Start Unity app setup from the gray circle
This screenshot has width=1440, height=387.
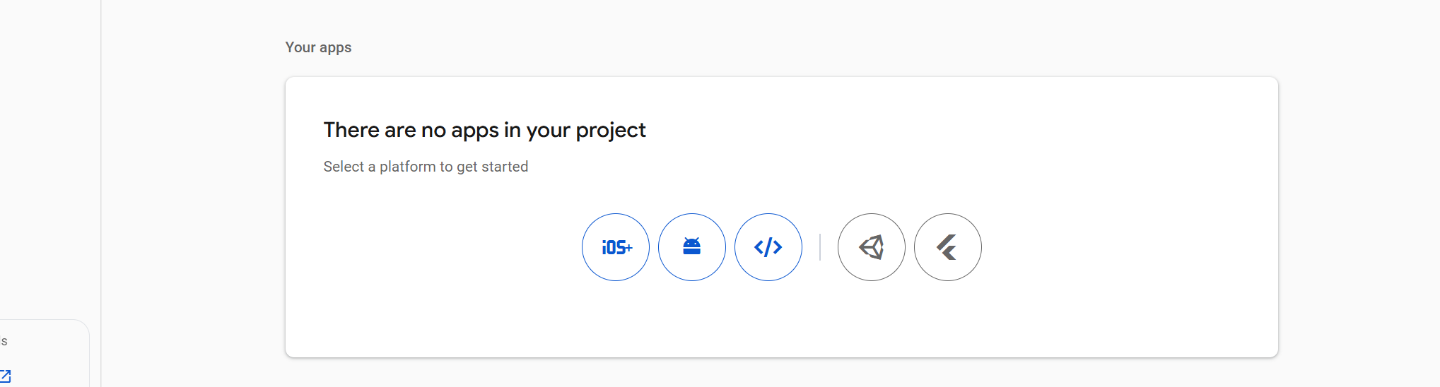[871, 247]
